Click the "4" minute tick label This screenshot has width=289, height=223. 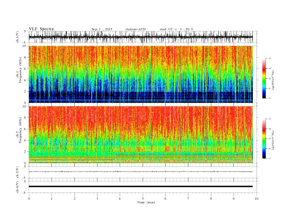click(x=120, y=199)
